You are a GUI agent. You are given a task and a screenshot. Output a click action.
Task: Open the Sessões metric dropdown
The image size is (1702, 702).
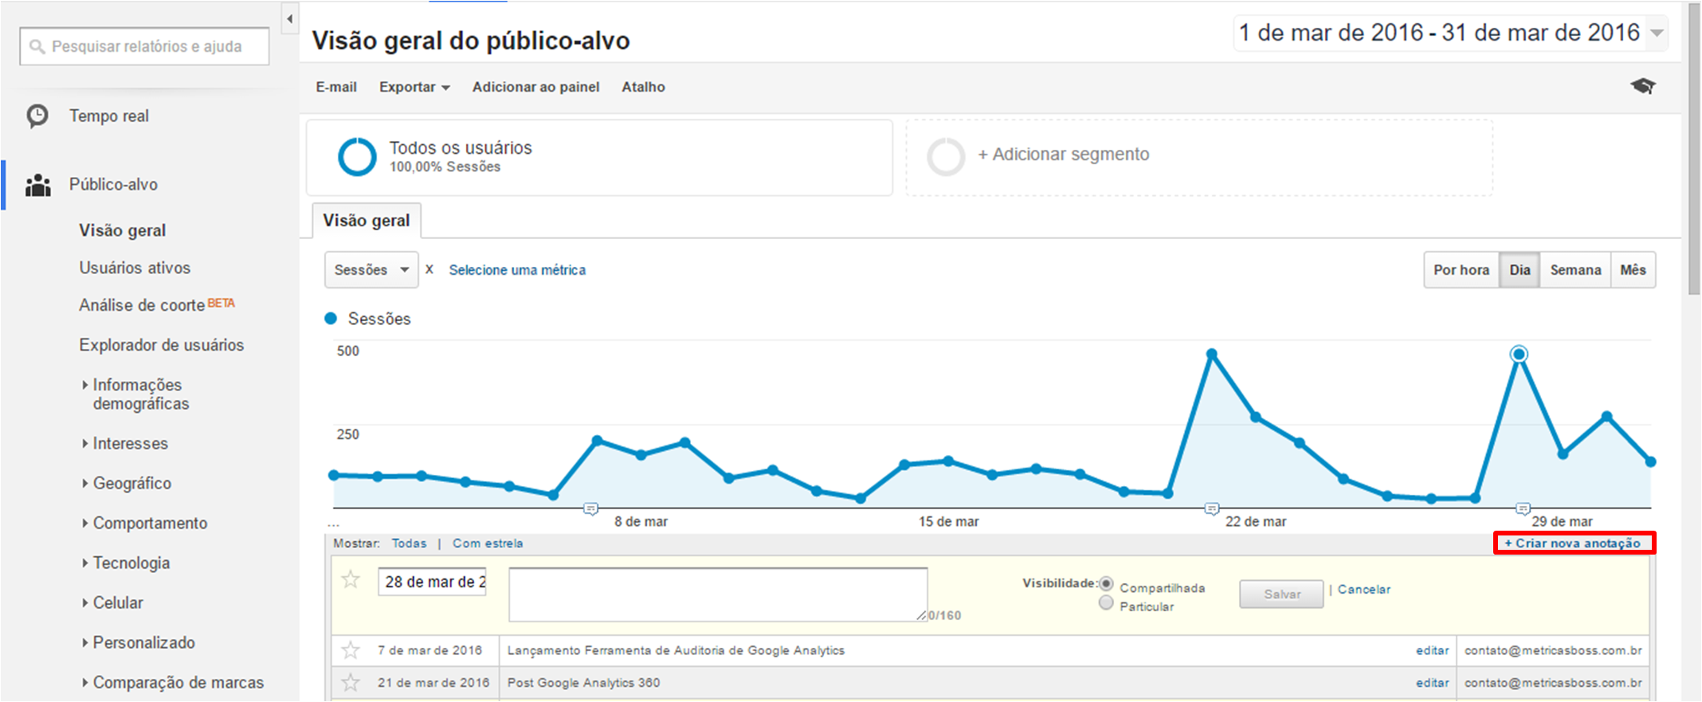point(371,270)
